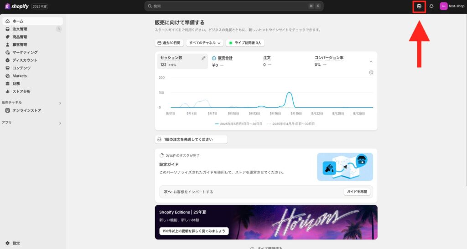Viewport: 467px width, 249px height.
Task: Click the コンテンツ sidebar icon
Action: (7, 68)
